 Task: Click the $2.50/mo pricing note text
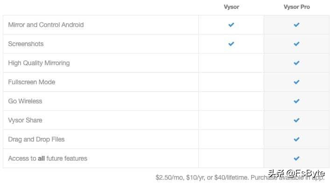(240, 177)
